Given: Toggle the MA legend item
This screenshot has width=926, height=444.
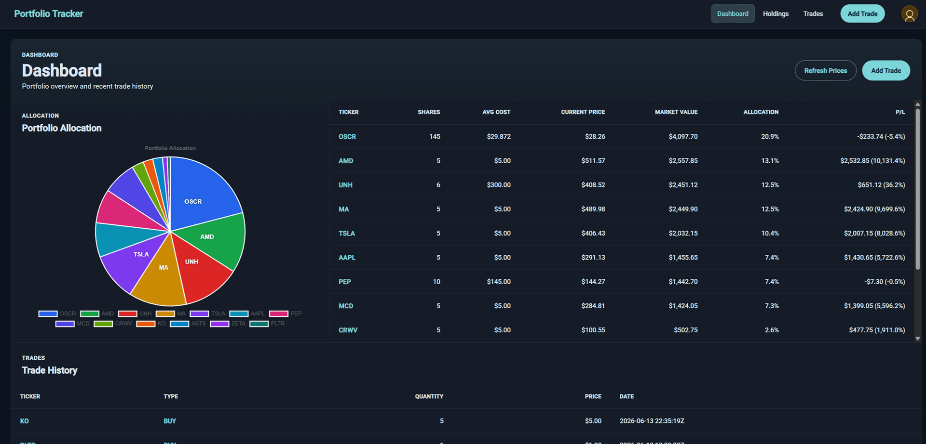Looking at the screenshot, I should (x=171, y=313).
